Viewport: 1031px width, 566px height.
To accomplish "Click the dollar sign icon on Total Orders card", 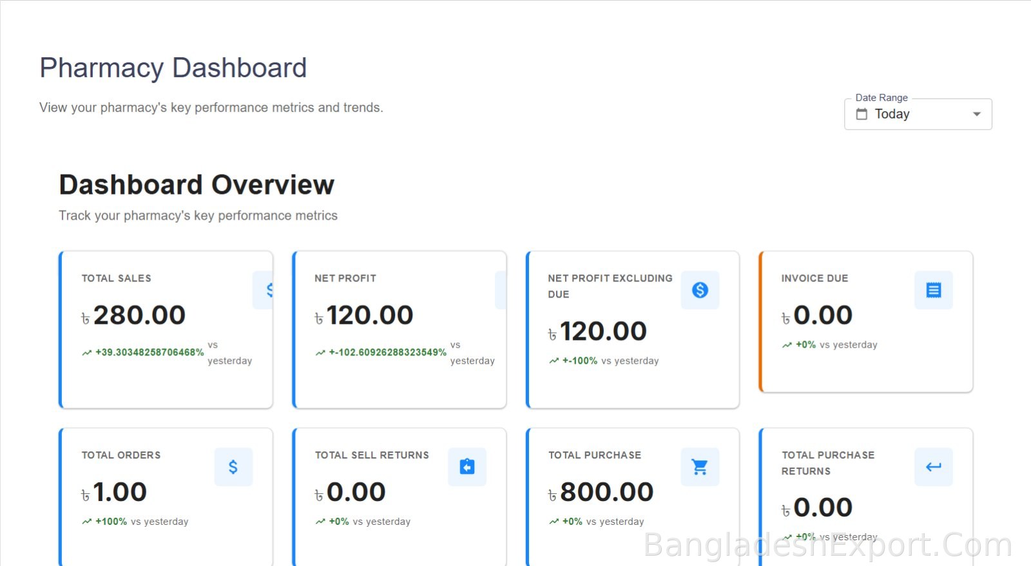I will click(x=233, y=467).
